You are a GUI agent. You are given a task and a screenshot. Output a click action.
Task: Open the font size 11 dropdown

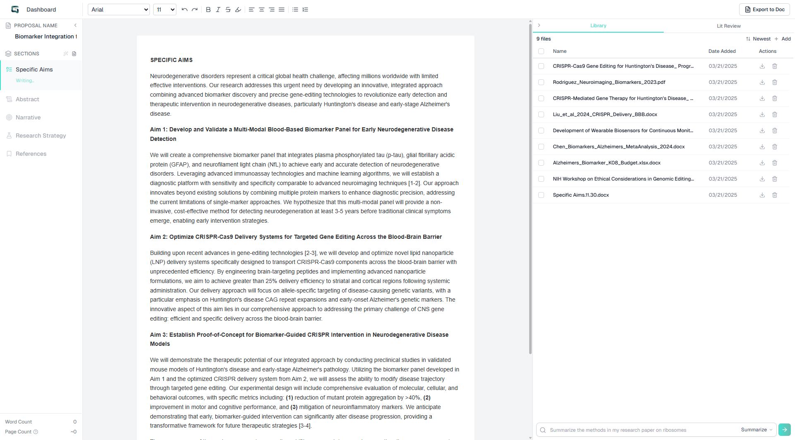tap(165, 10)
